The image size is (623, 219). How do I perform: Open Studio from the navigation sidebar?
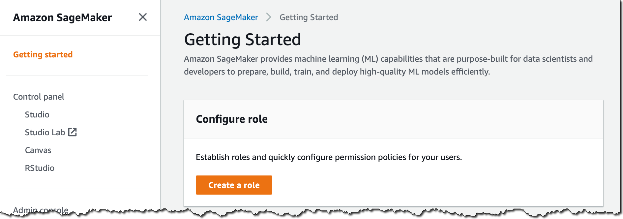click(37, 114)
